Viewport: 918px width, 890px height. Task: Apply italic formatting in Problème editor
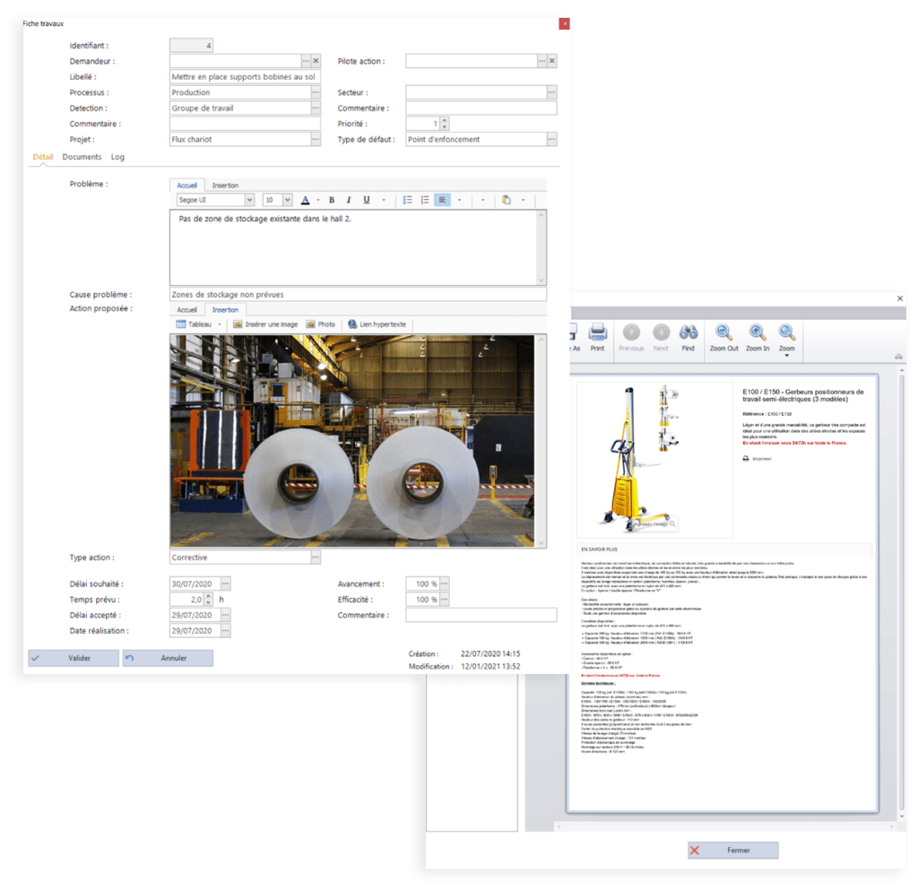pyautogui.click(x=349, y=200)
